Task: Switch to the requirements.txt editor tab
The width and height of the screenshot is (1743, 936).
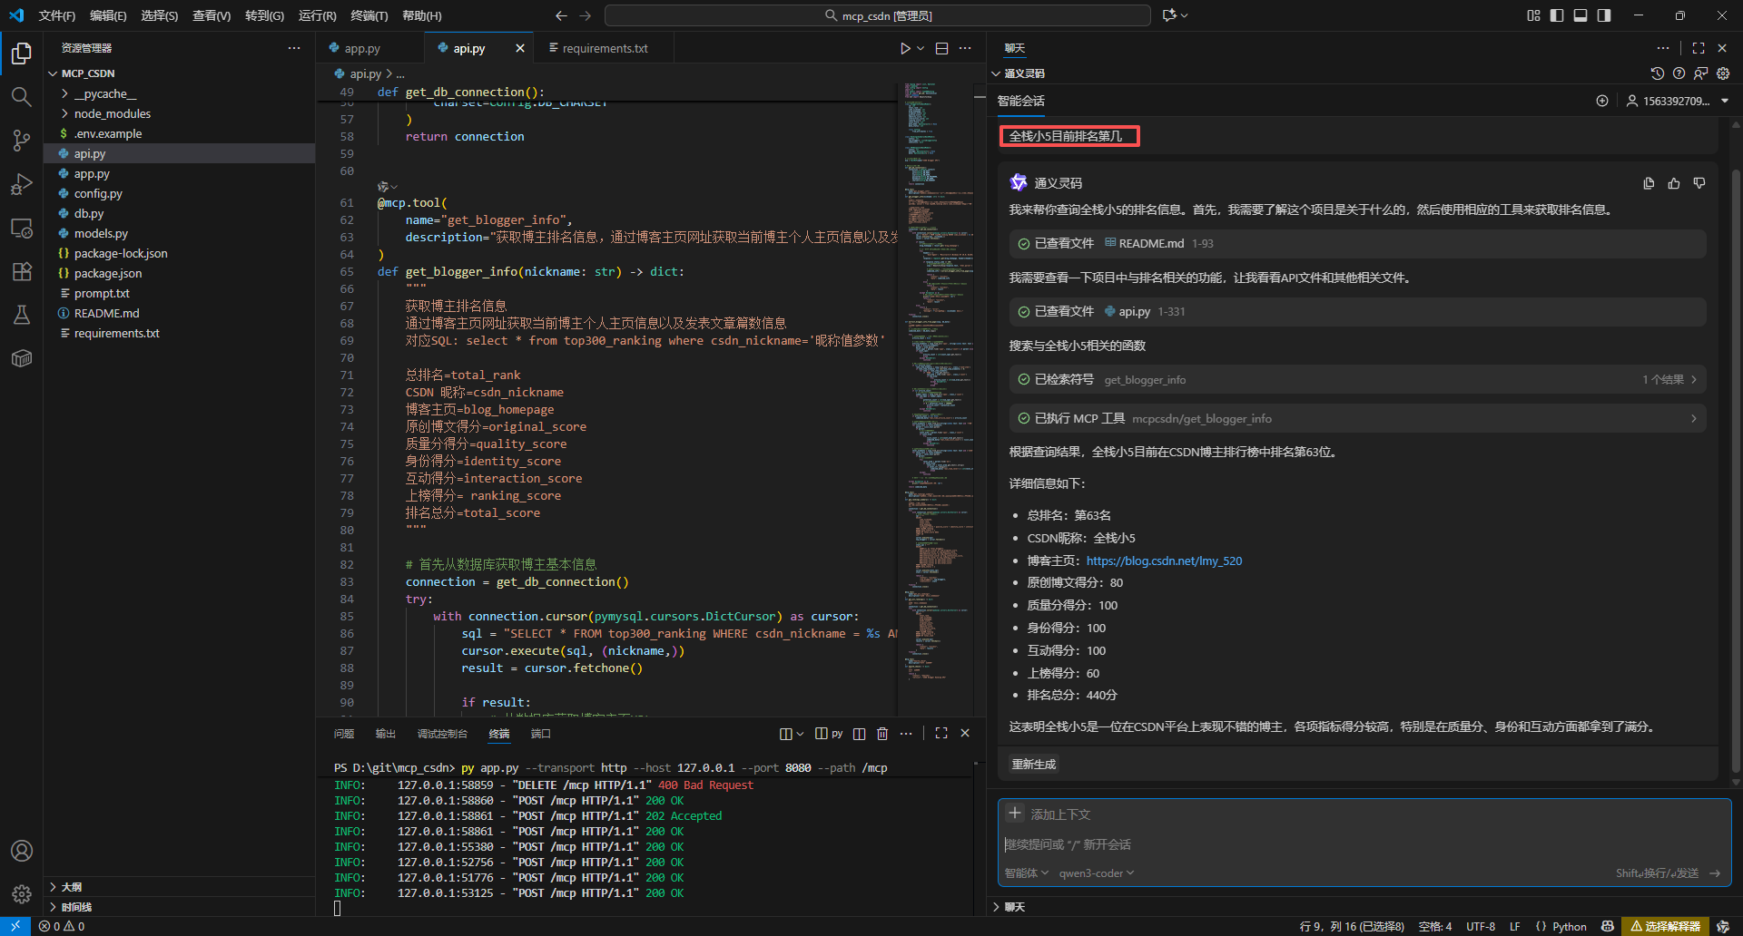Action: (x=605, y=48)
